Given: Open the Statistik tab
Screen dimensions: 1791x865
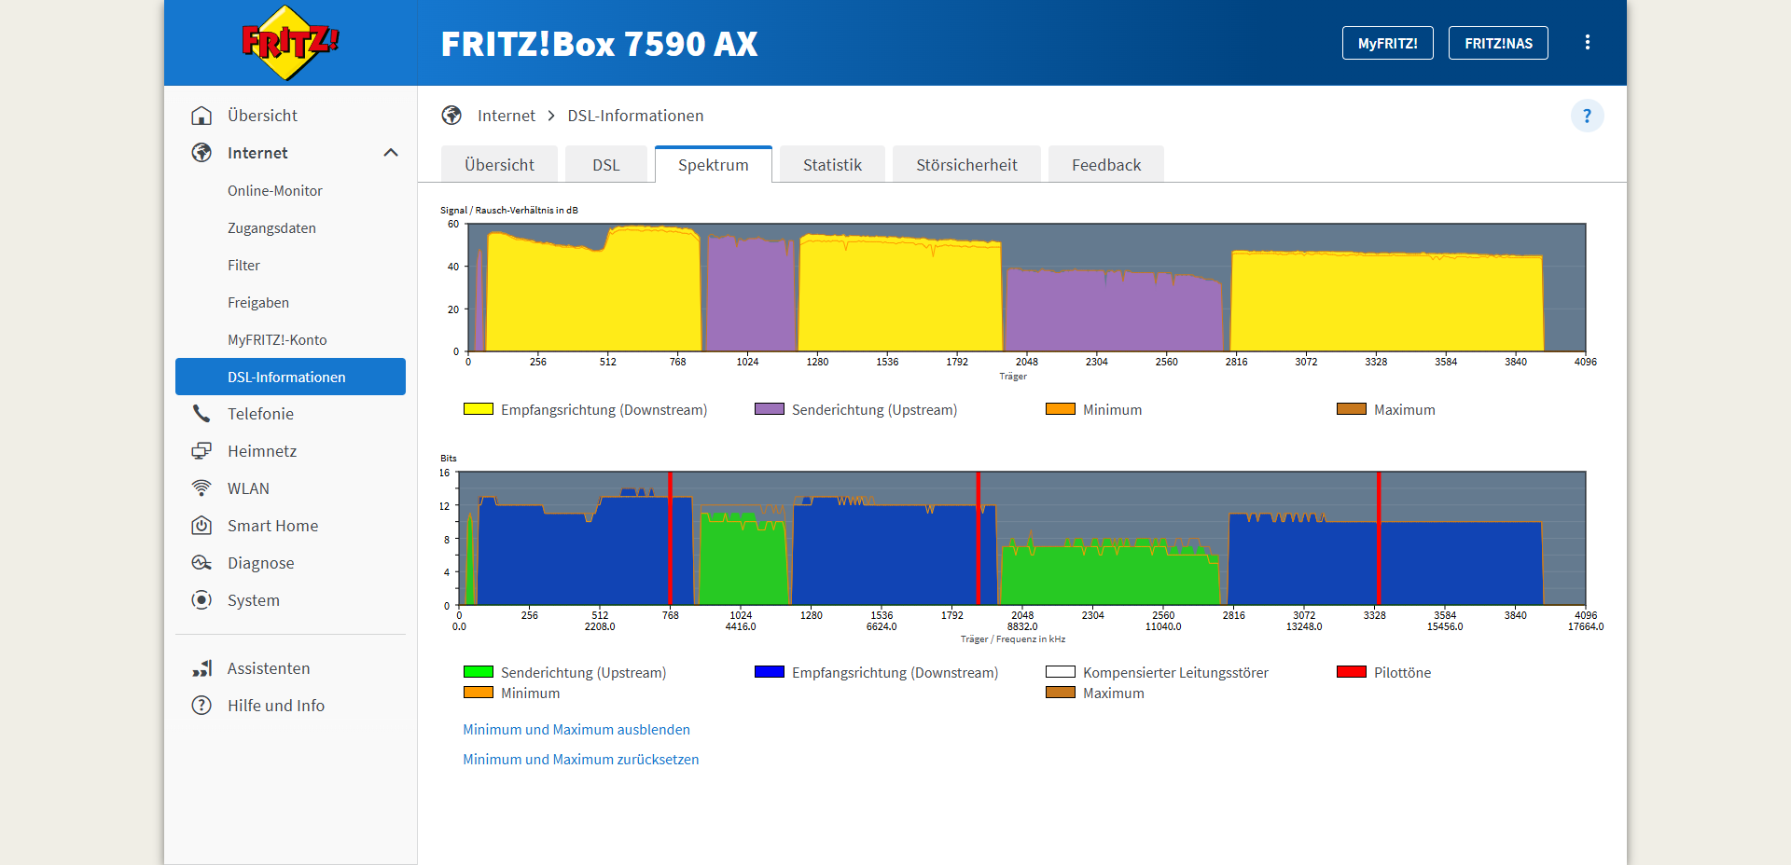Looking at the screenshot, I should pos(832,165).
